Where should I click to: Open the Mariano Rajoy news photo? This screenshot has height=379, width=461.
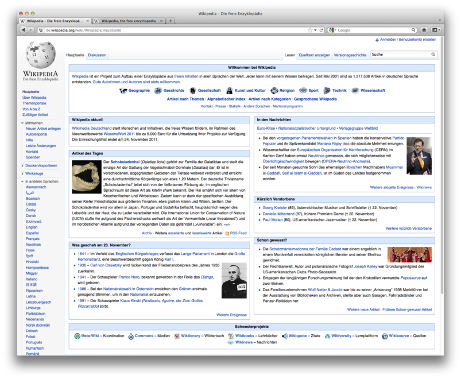pyautogui.click(x=419, y=156)
